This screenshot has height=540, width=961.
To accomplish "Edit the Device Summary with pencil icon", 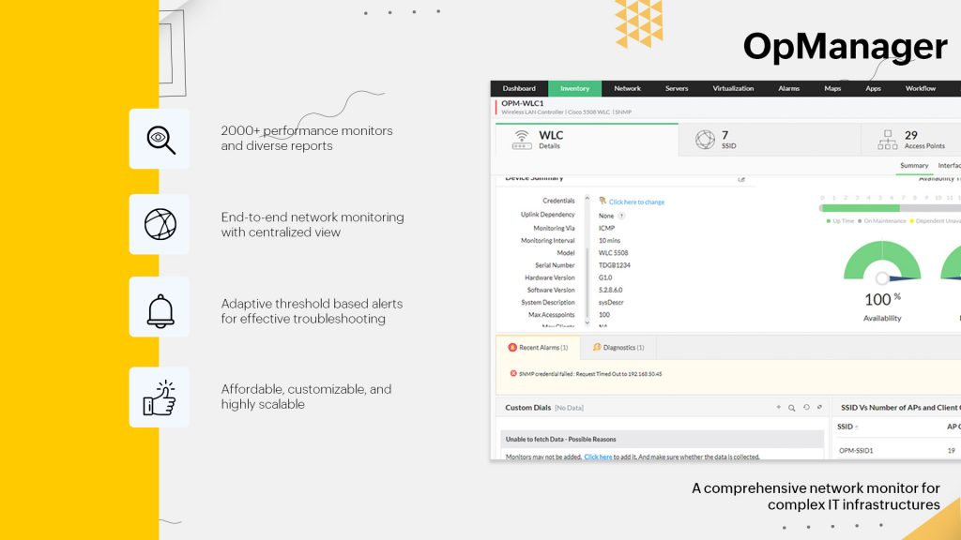I will click(x=741, y=179).
